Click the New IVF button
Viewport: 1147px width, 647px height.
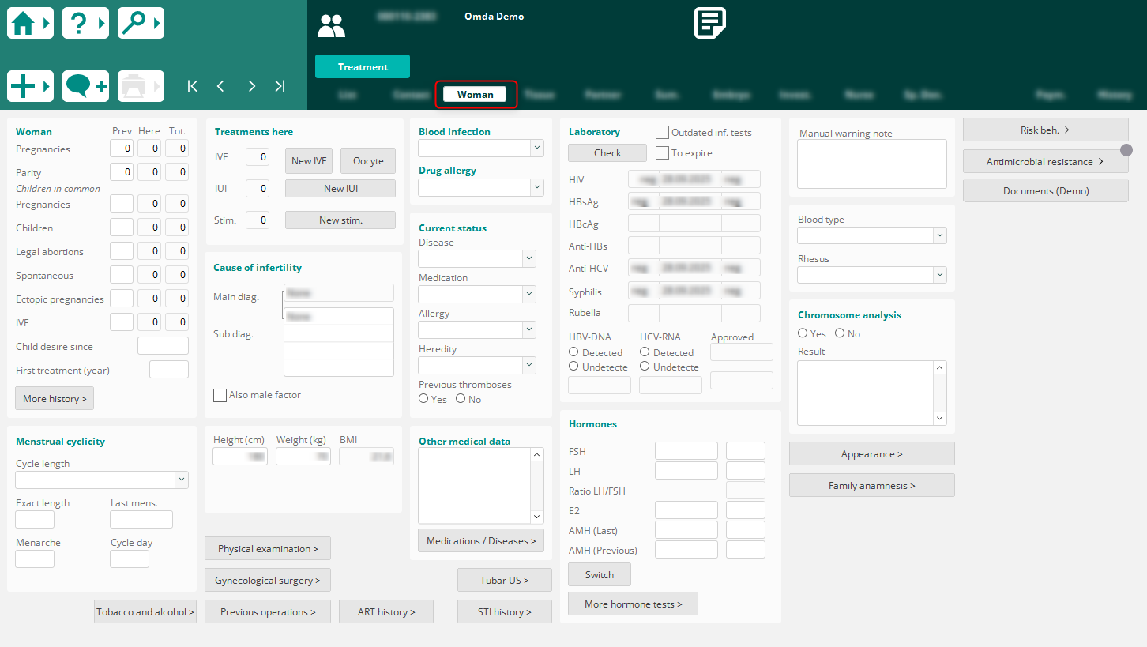(x=309, y=161)
